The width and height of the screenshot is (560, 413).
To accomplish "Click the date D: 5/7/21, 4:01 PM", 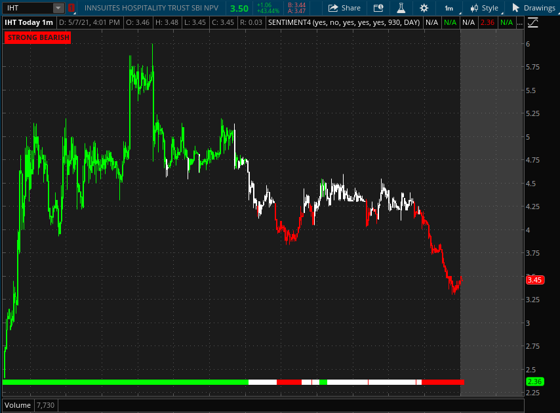I will [x=89, y=22].
